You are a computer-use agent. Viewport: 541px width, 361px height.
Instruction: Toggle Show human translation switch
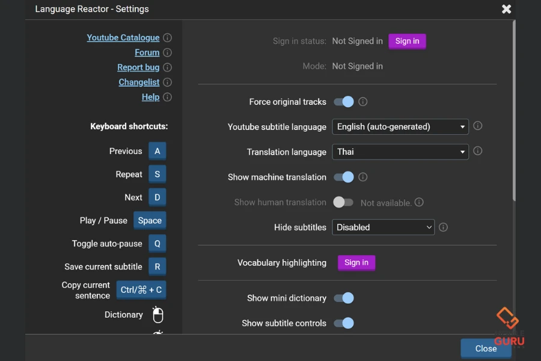click(x=343, y=202)
